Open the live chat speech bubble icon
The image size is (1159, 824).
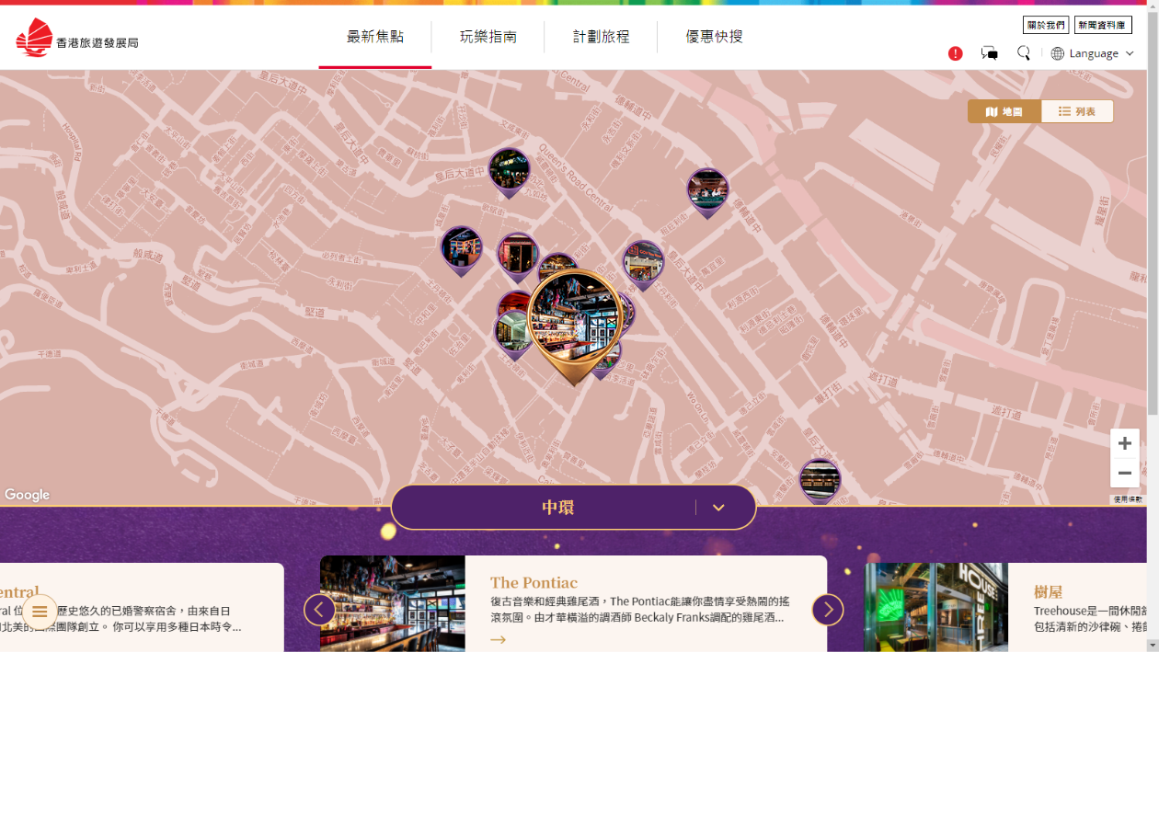tap(990, 53)
